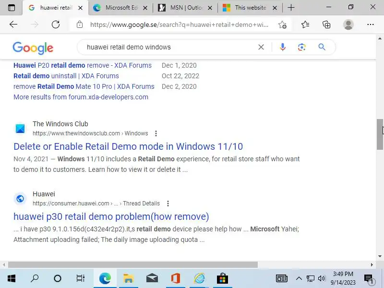Go back to previous page

point(13,24)
